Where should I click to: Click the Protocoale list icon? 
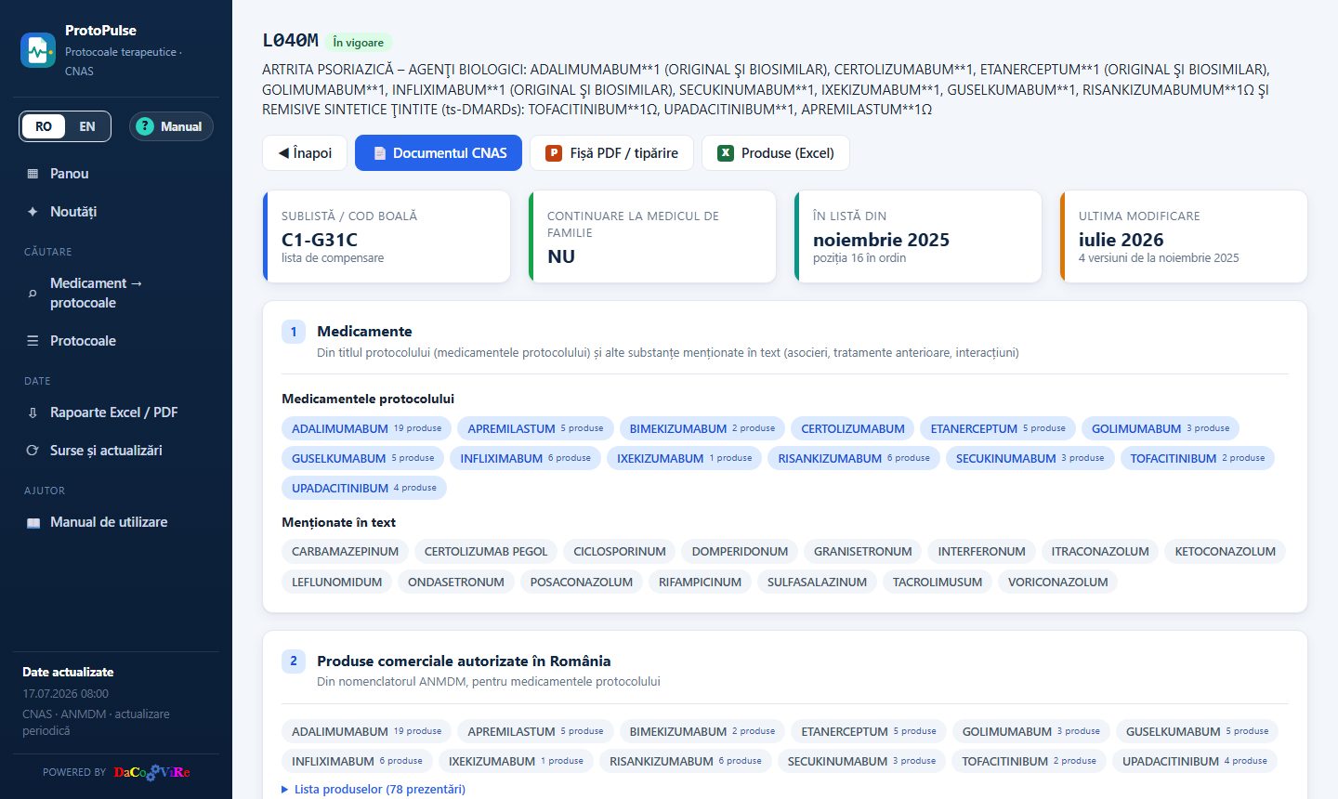(33, 341)
